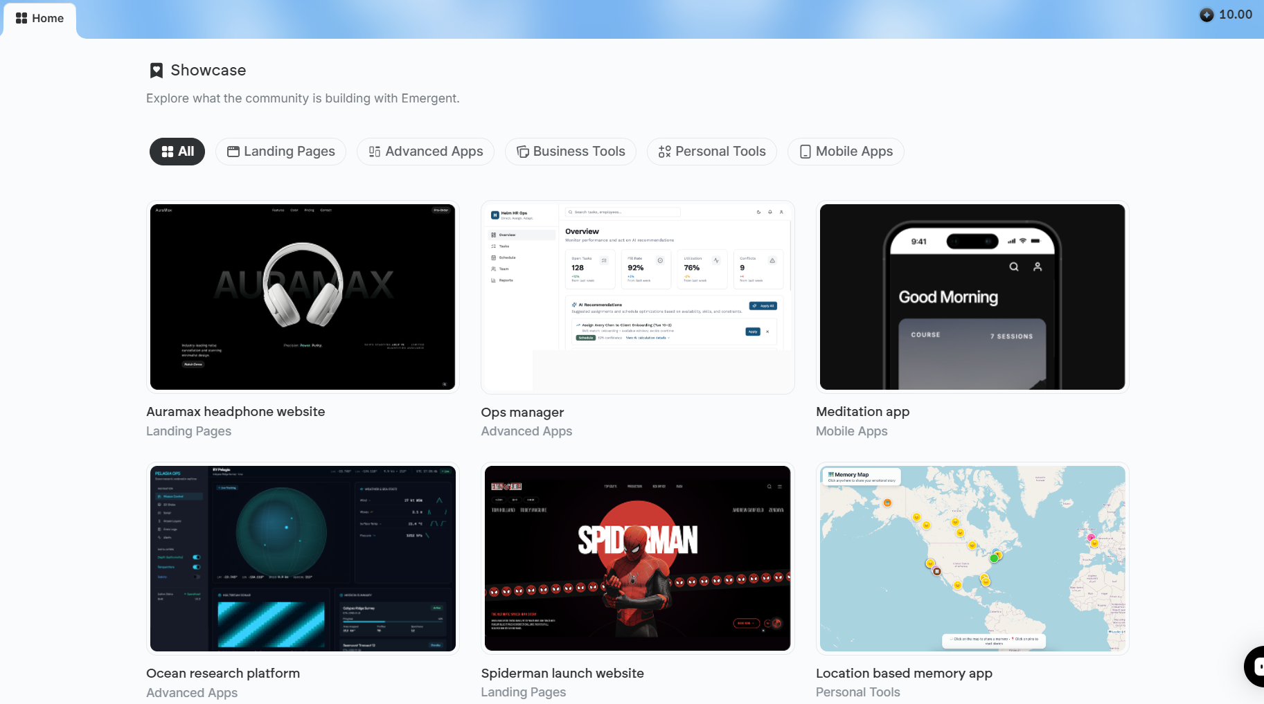1264x704 pixels.
Task: Open the Spiderman launch website thumbnail
Action: 638,559
